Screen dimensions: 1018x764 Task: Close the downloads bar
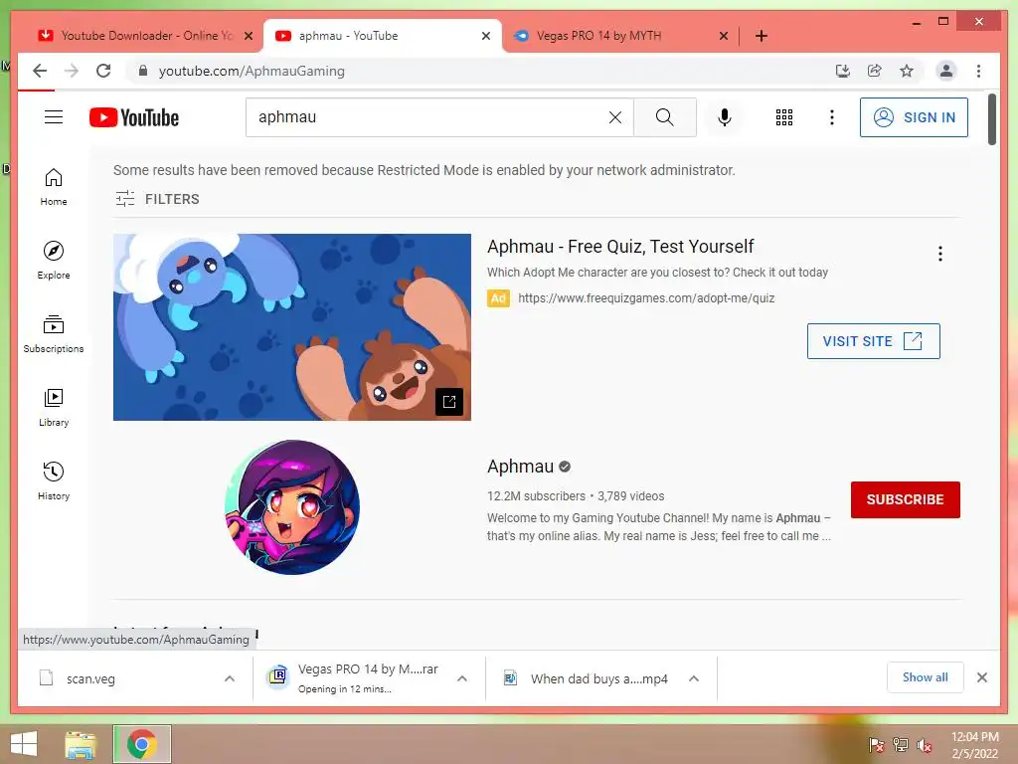[x=981, y=677]
